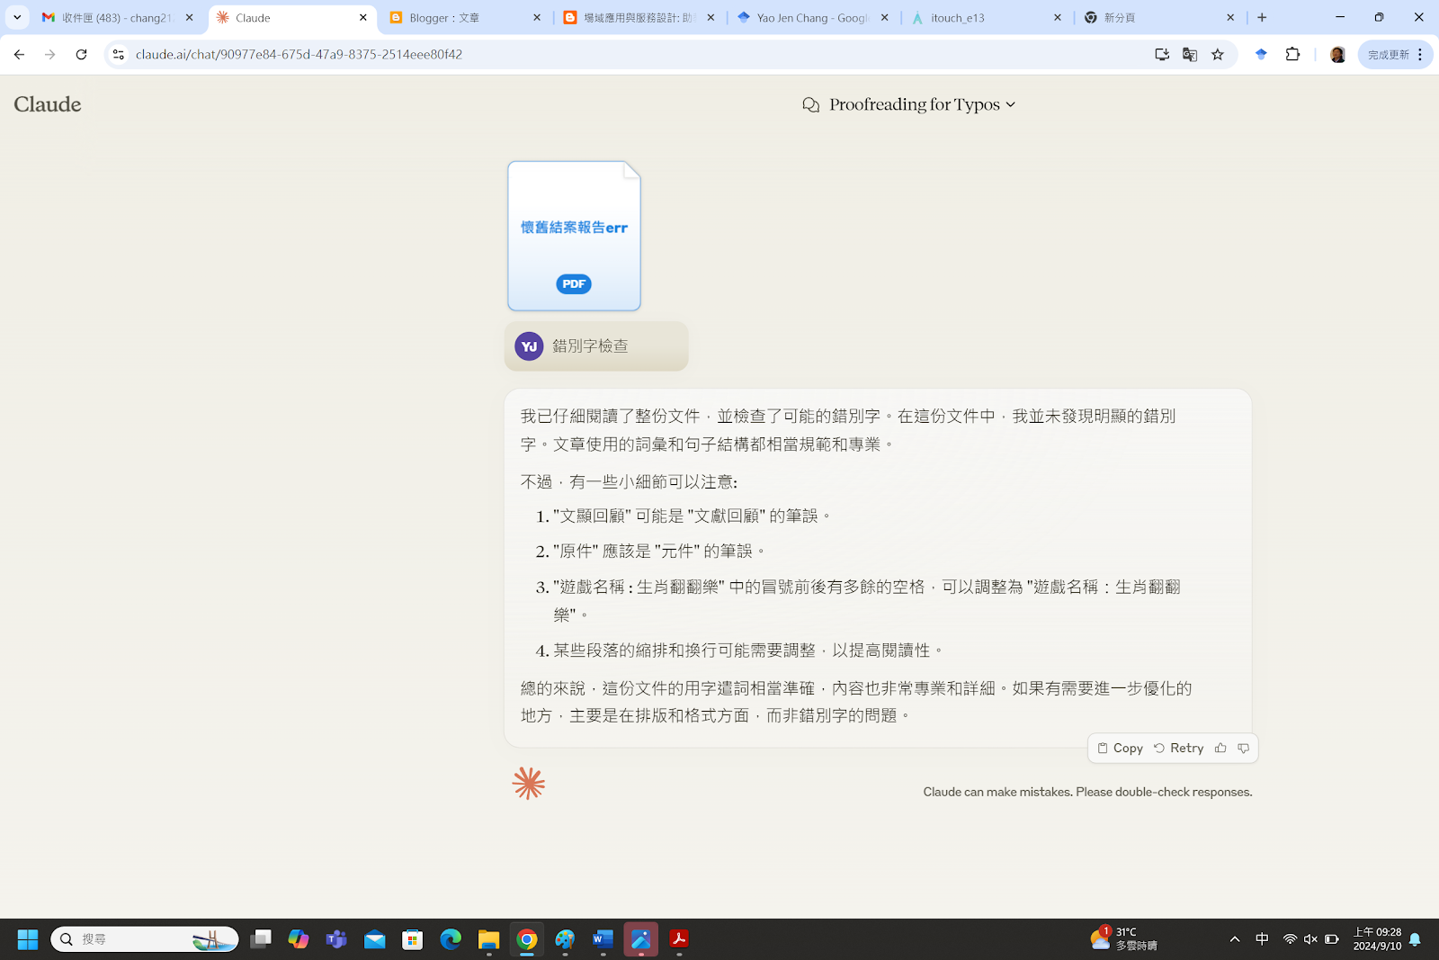Close the itouch_e13 tab
1439x960 pixels.
tap(1058, 18)
